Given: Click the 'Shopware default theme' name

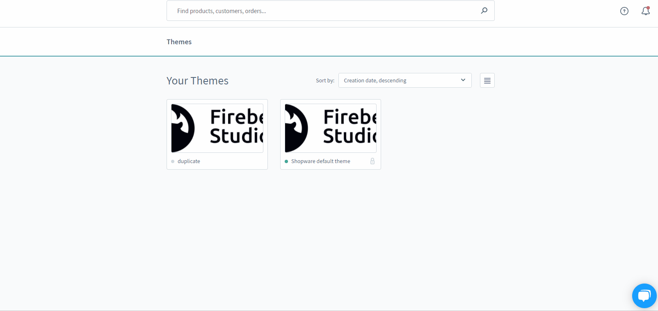Looking at the screenshot, I should tap(321, 161).
